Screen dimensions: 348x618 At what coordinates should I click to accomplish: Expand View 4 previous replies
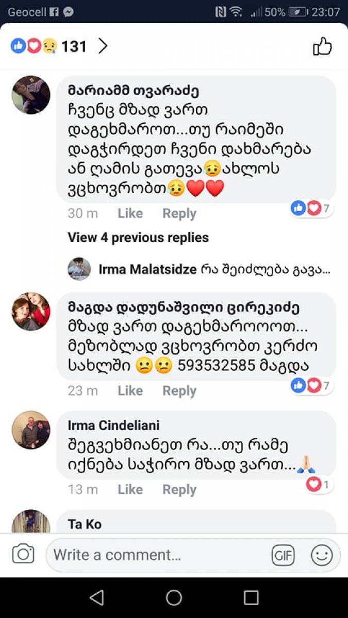pyautogui.click(x=138, y=237)
